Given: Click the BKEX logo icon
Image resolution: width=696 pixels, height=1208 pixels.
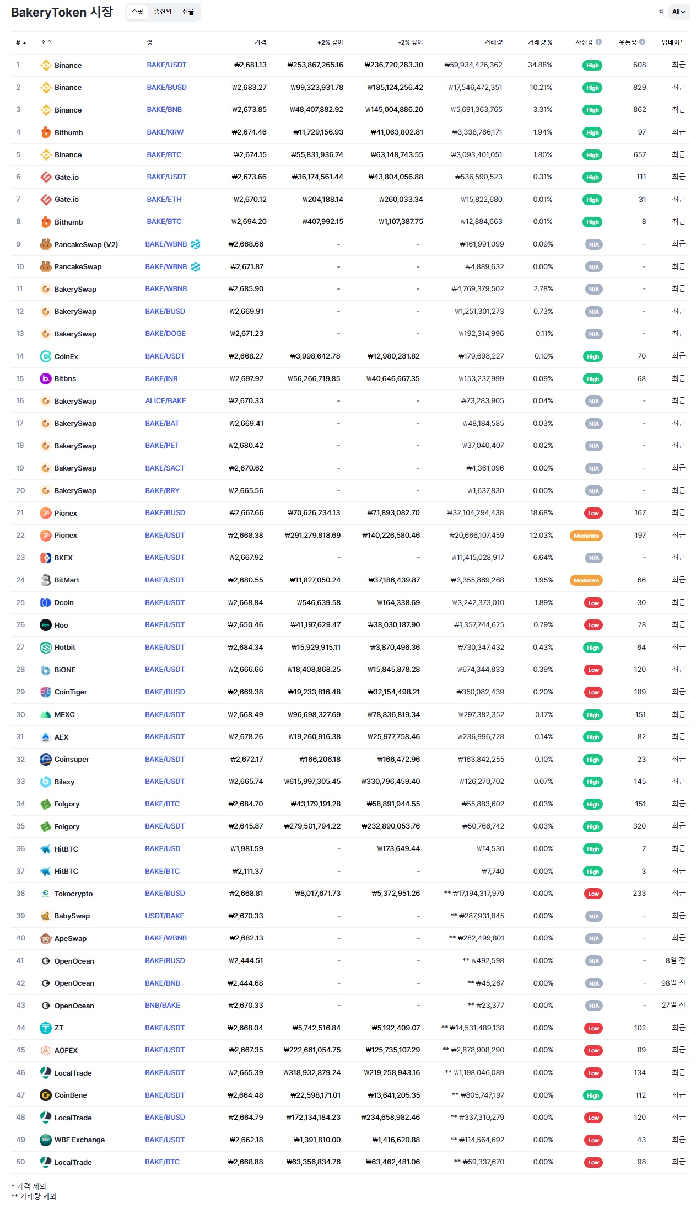Looking at the screenshot, I should [46, 558].
